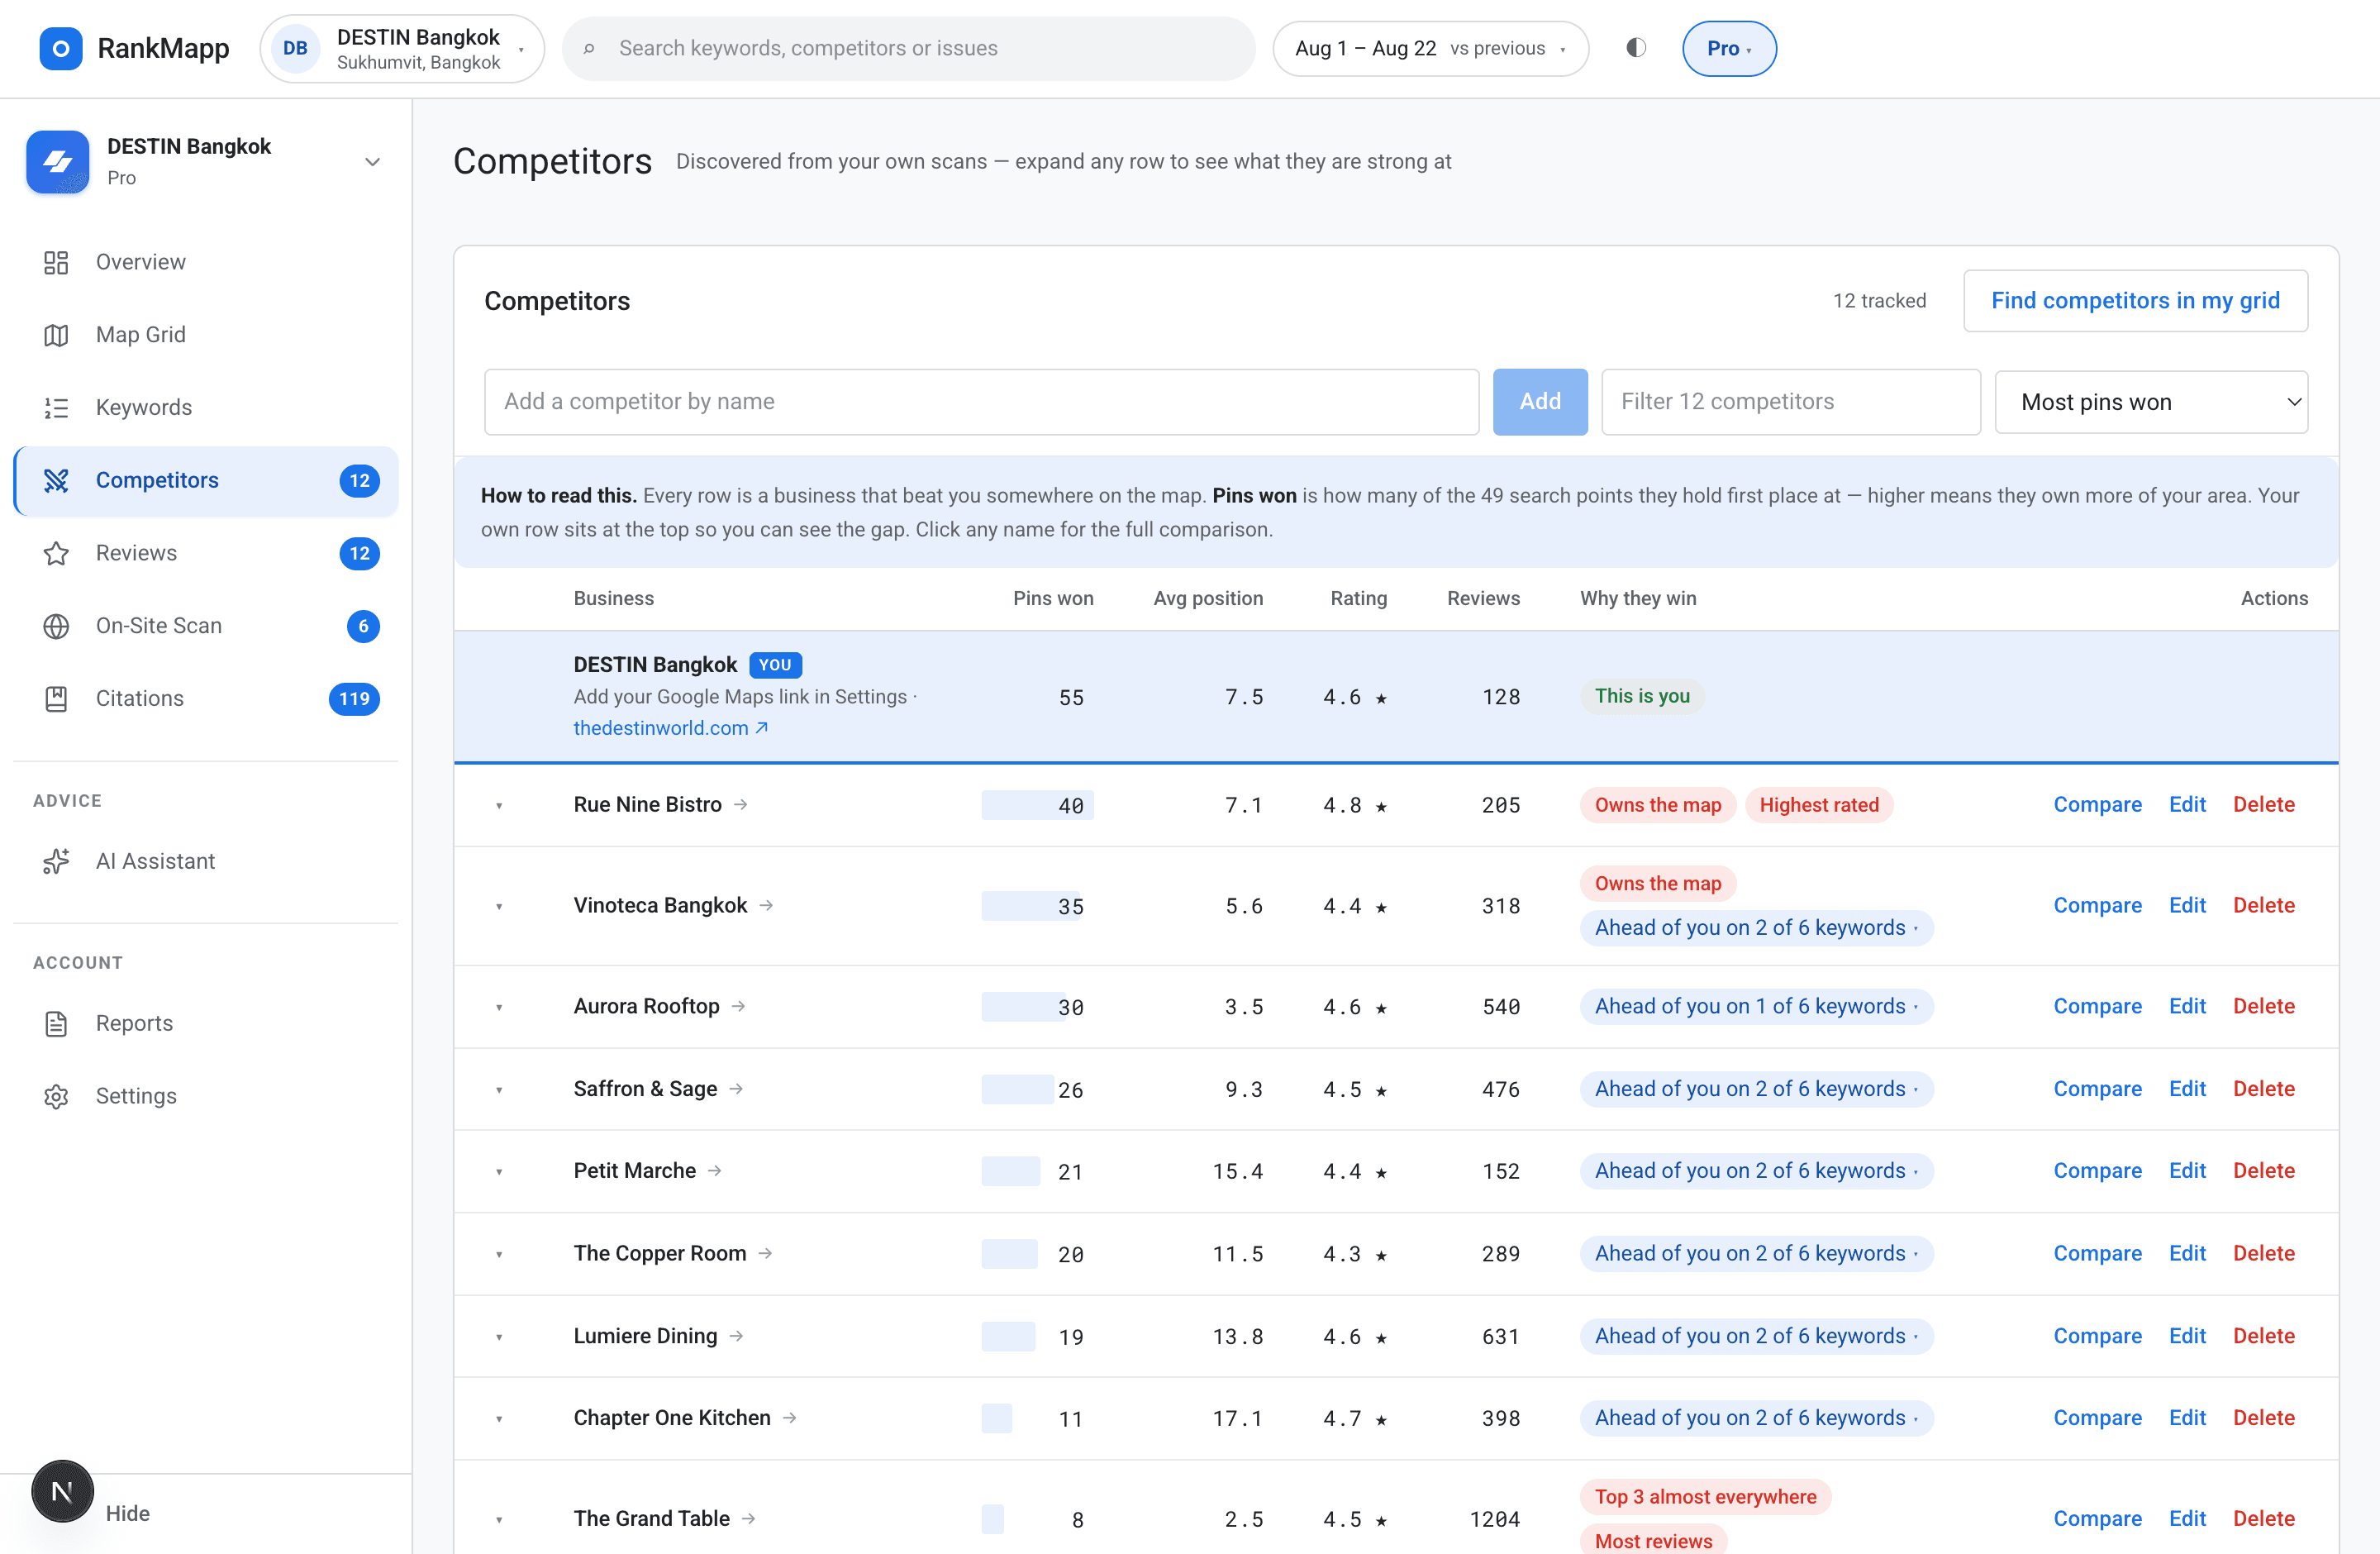This screenshot has height=1554, width=2380.
Task: Click the RankMapp logo icon
Action: pos(60,48)
